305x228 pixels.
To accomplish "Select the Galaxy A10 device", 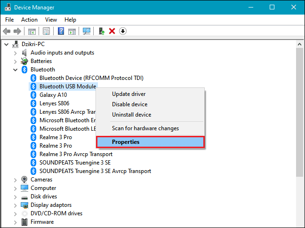I will 53,95.
